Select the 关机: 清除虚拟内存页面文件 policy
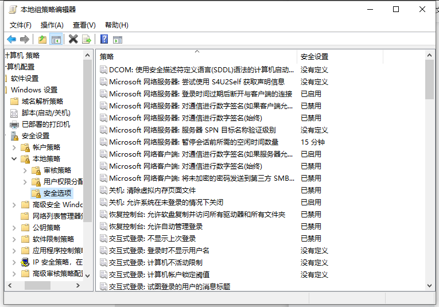Image resolution: width=439 pixels, height=307 pixels. [152, 190]
